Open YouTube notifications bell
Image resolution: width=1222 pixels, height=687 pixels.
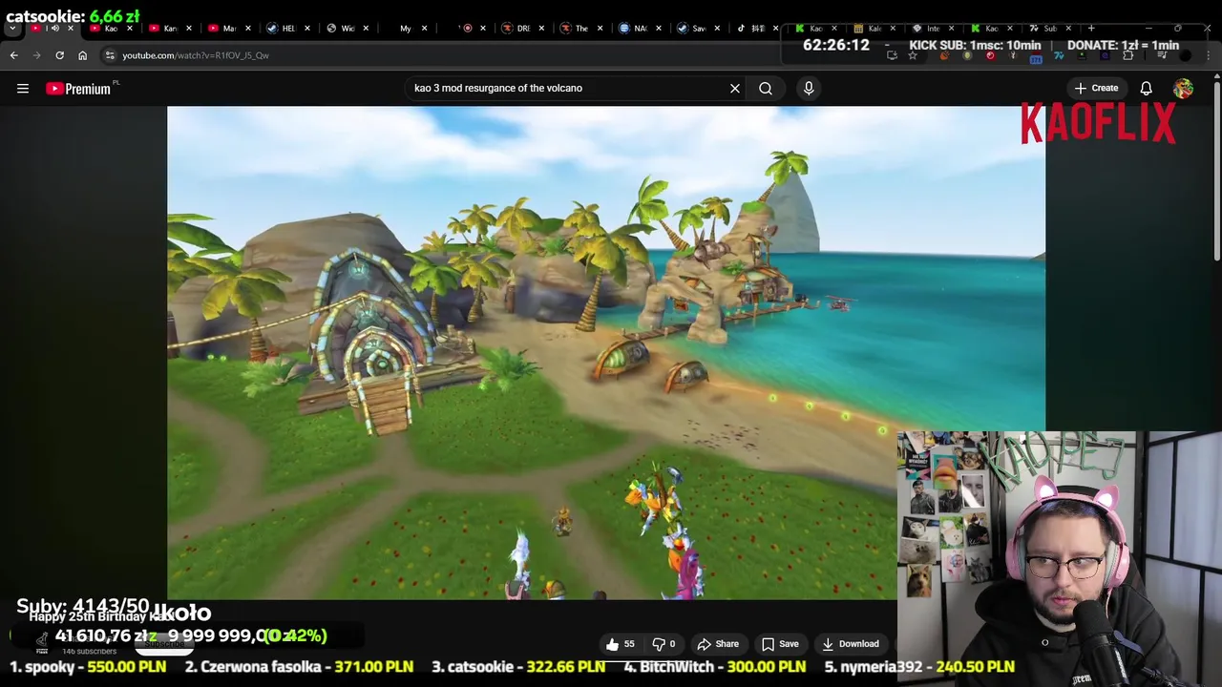tap(1146, 88)
